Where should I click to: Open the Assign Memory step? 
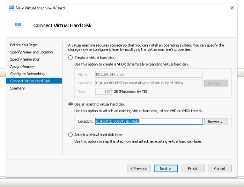(x=22, y=67)
